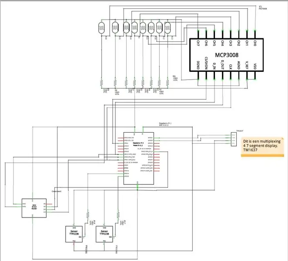288x261 pixels.
Task: Click the leftmost photoresistor symbol
Action: click(101, 28)
